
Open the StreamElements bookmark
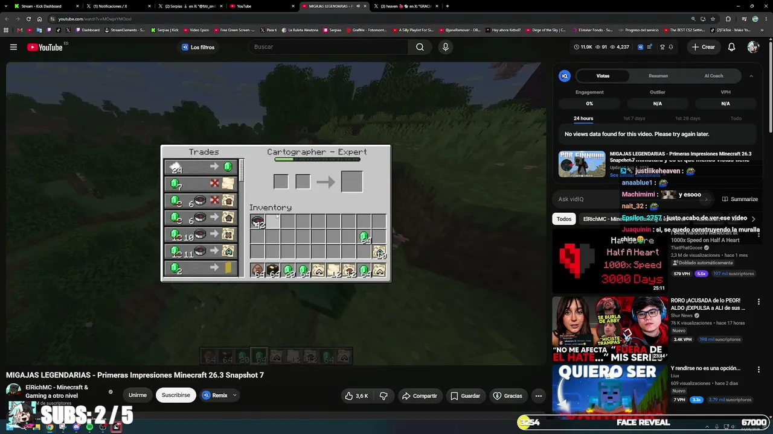[x=124, y=30]
